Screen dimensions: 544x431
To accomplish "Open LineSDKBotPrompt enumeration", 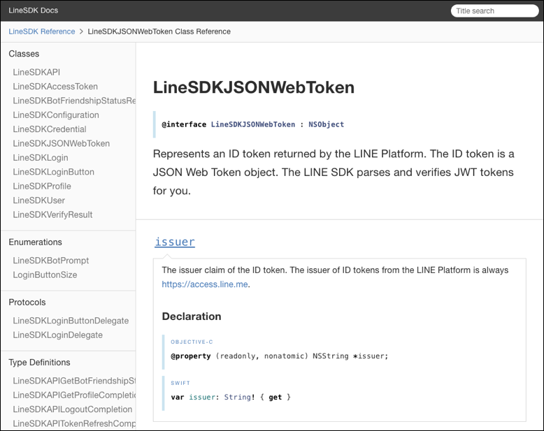I will tap(51, 260).
